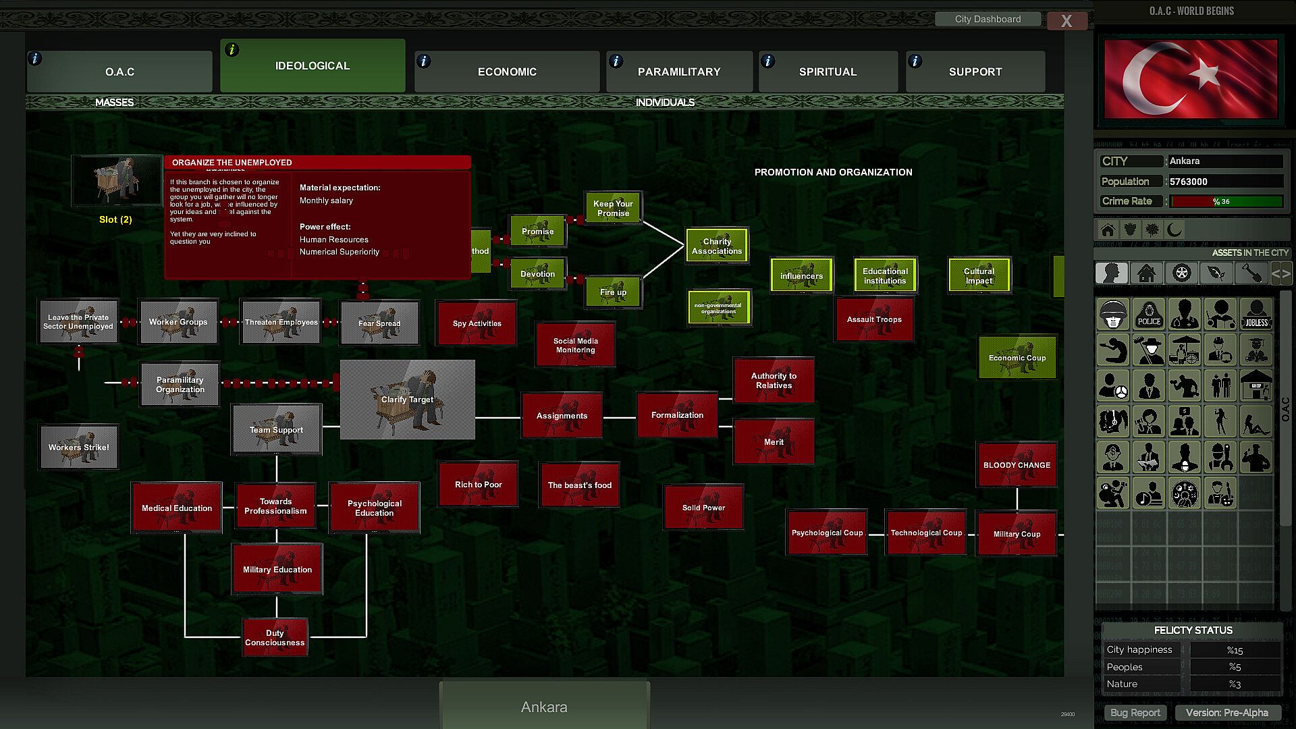Select the Police asset icon
Screen dimensions: 1296x729
point(1149,315)
